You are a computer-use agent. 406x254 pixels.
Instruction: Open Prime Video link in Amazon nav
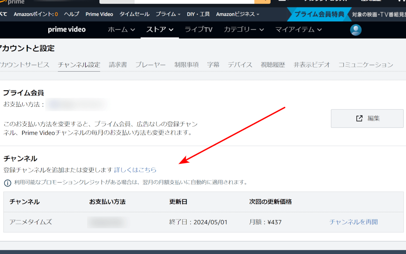click(99, 14)
